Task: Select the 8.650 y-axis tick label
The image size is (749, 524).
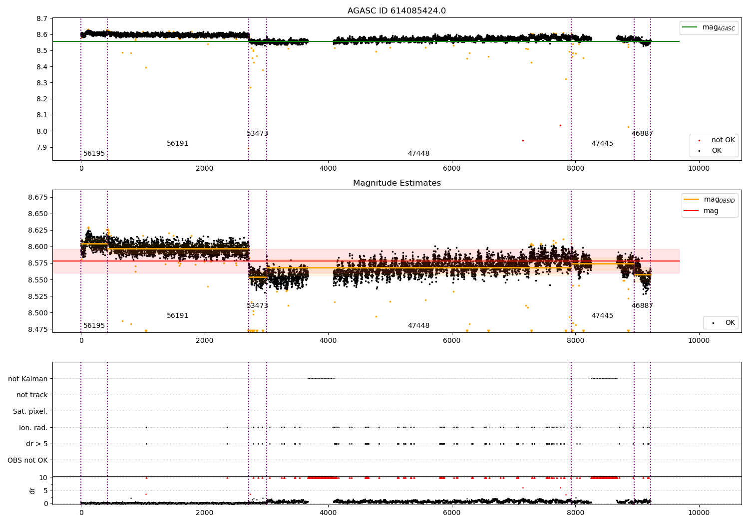Action: coord(38,214)
